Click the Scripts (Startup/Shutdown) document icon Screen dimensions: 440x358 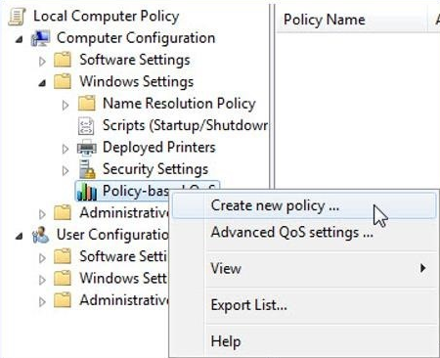[x=86, y=126]
